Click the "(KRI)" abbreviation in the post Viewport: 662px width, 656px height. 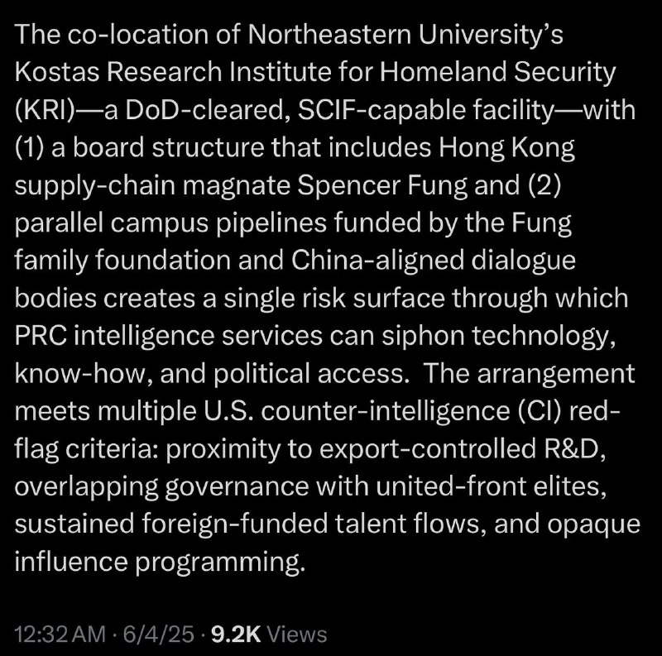click(45, 110)
